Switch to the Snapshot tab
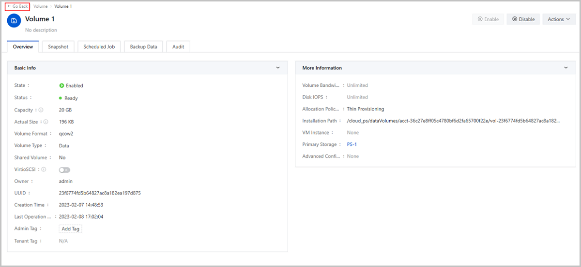581x267 pixels. tap(58, 47)
